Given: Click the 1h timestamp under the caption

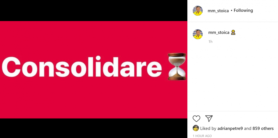Looking at the screenshot, I should [x=210, y=42].
